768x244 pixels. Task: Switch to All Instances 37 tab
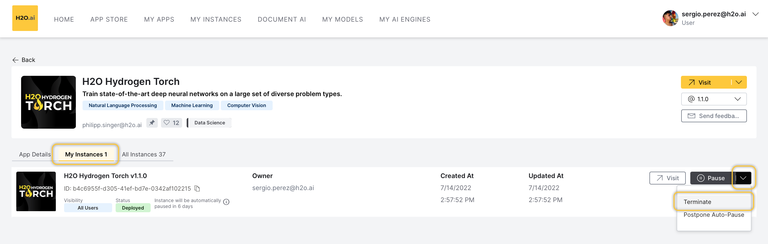[x=144, y=154]
